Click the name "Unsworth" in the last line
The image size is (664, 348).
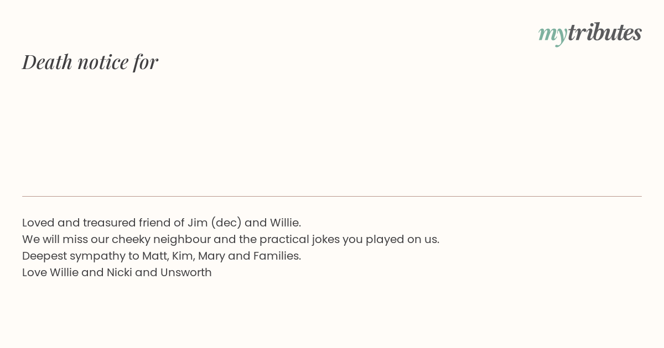tap(186, 272)
